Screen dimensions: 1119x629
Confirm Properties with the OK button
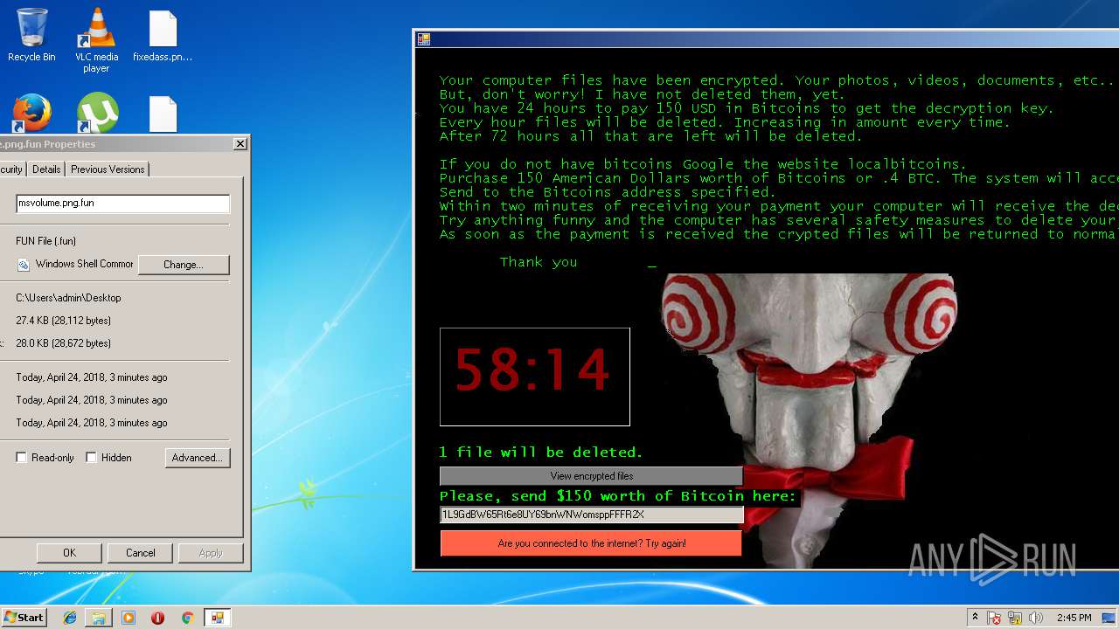pyautogui.click(x=70, y=553)
